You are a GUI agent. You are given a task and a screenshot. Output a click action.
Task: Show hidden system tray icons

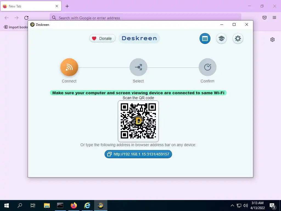click(x=232, y=206)
